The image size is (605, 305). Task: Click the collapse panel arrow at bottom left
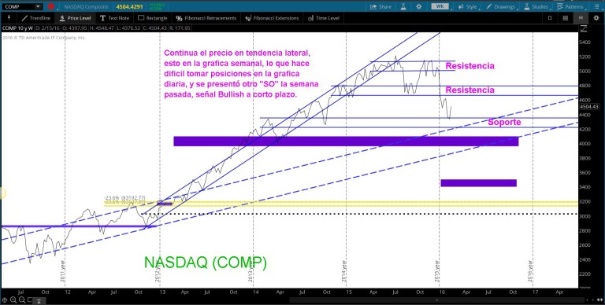point(39,300)
